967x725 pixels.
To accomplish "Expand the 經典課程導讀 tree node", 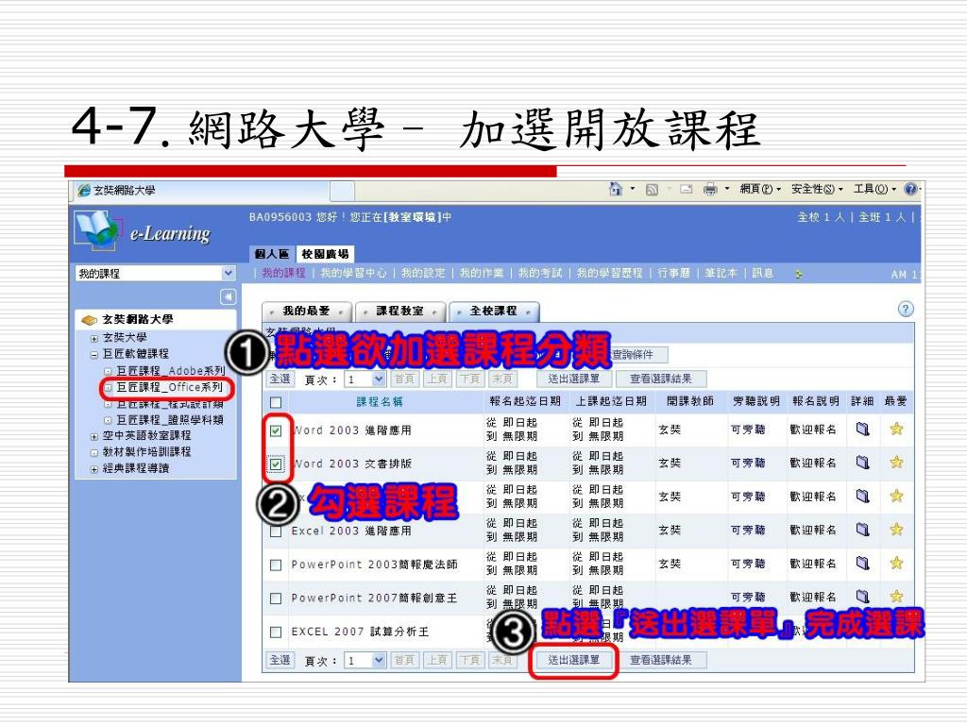I will pyautogui.click(x=93, y=469).
